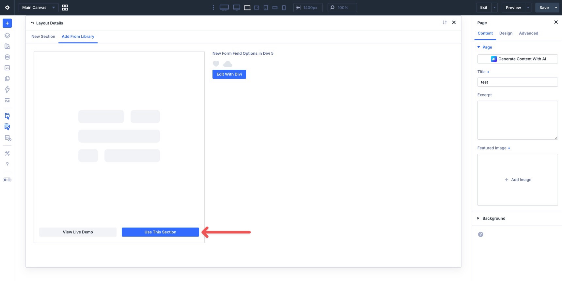Screen dimensions: 562x281
Task: Select the Add From Library tab
Action: tap(78, 36)
